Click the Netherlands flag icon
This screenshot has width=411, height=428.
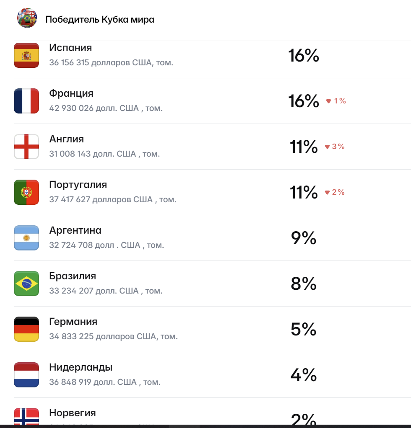click(x=26, y=374)
